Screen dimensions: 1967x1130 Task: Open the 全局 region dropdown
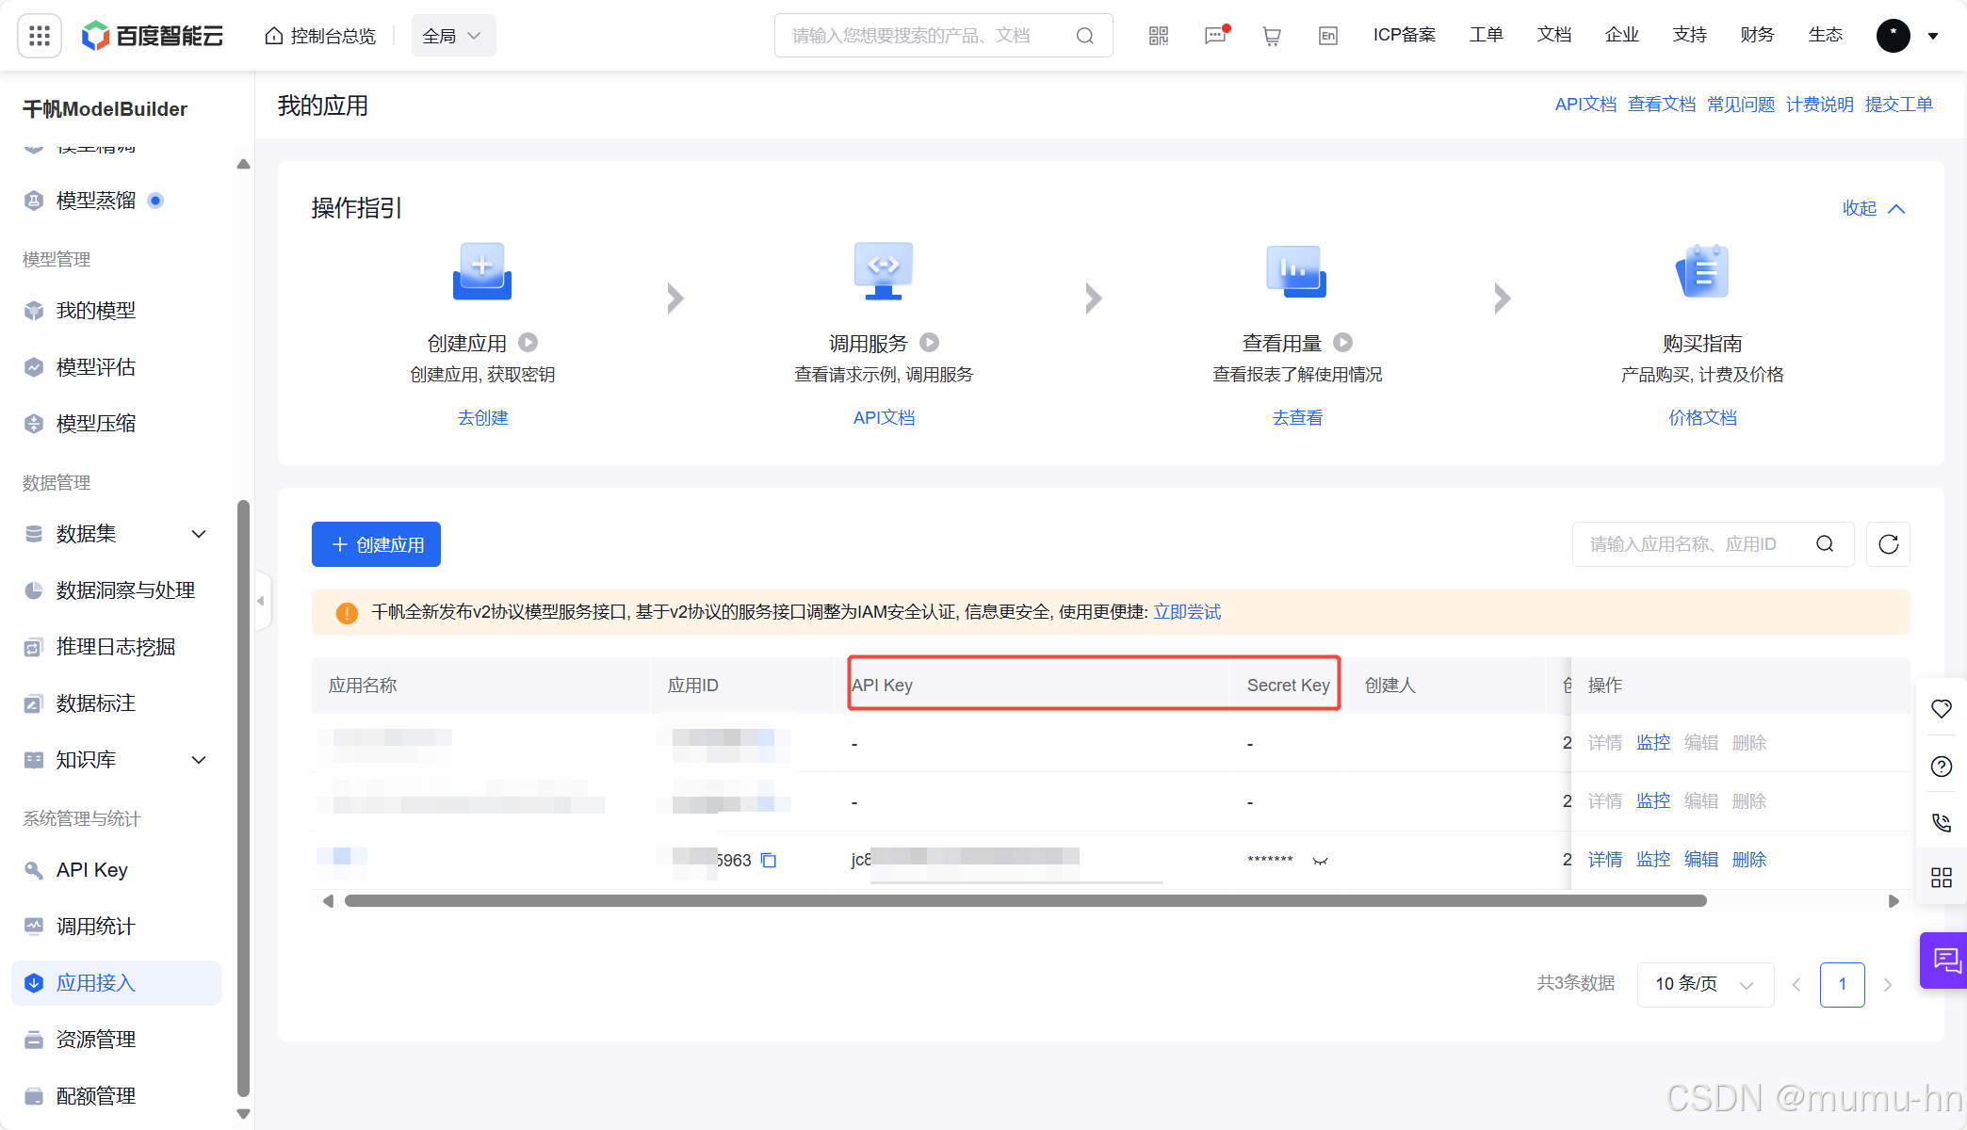453,36
